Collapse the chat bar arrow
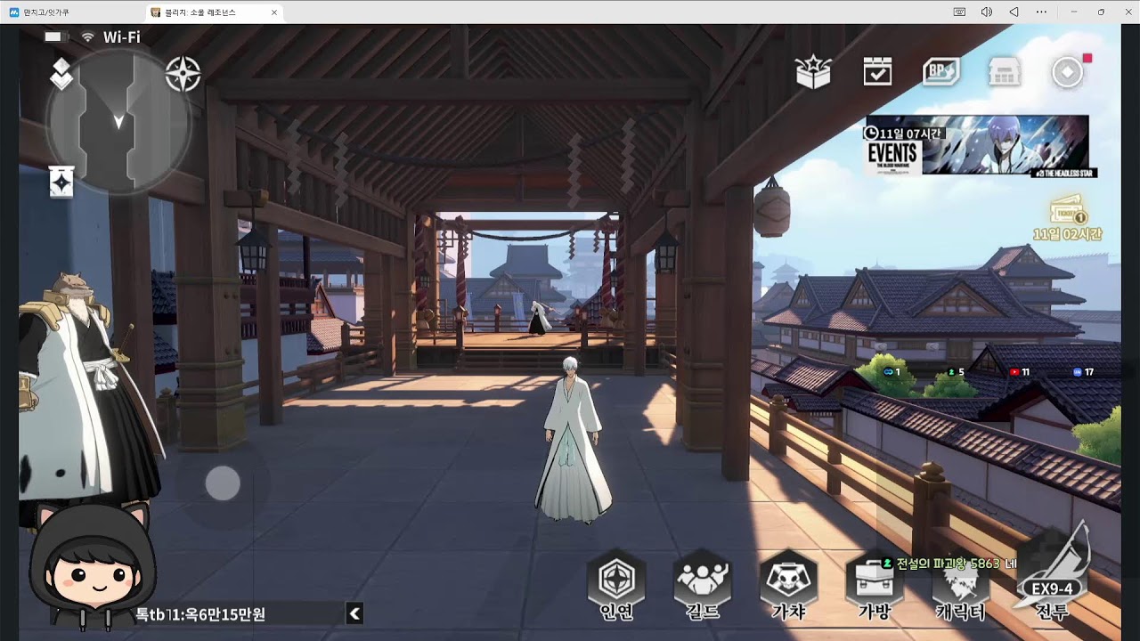1140x641 pixels. click(x=354, y=613)
